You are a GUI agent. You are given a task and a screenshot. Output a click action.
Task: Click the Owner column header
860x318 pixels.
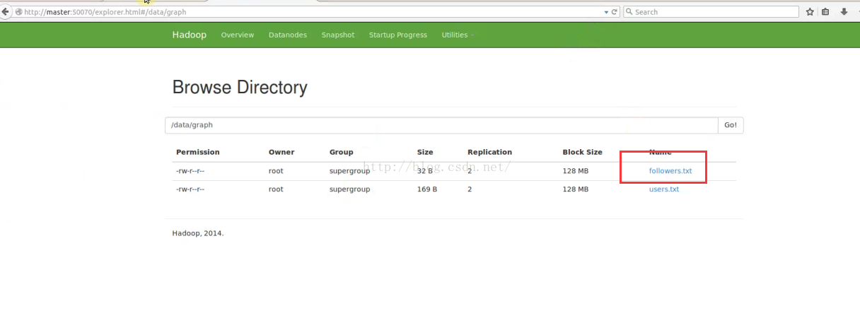tap(281, 152)
